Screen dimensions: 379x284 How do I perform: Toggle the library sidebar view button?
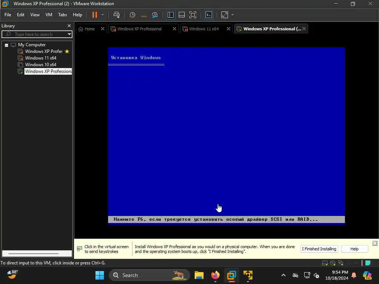pos(170,15)
